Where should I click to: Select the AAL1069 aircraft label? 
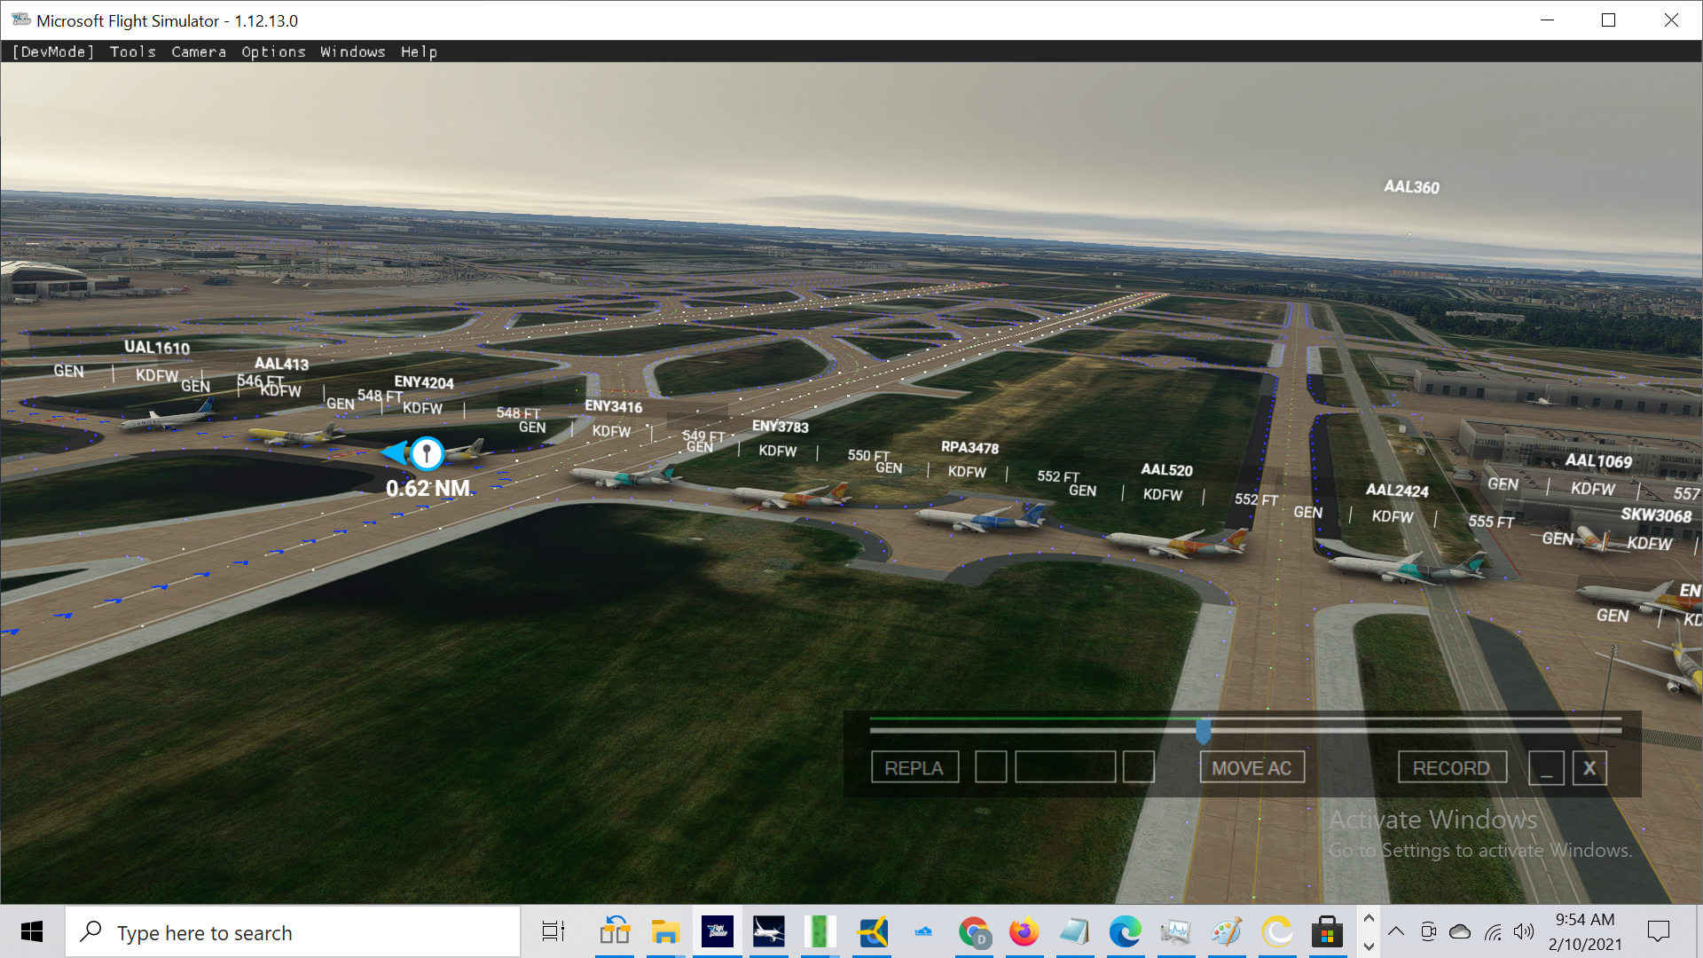(1598, 460)
